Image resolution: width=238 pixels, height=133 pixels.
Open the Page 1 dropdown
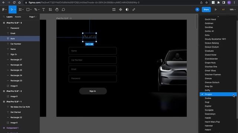[33, 17]
